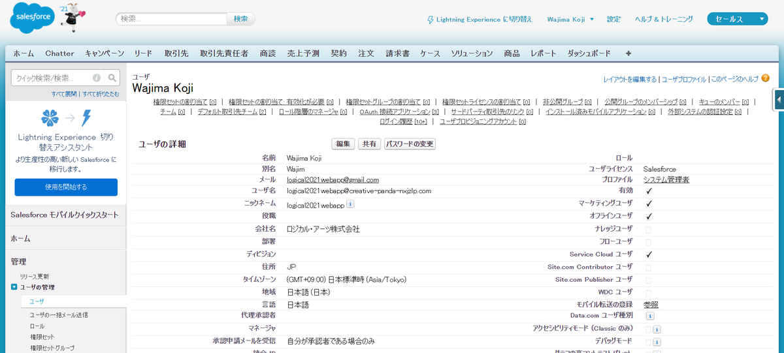784x353 pixels.
Task: Click the mascot character image
Action: click(73, 19)
